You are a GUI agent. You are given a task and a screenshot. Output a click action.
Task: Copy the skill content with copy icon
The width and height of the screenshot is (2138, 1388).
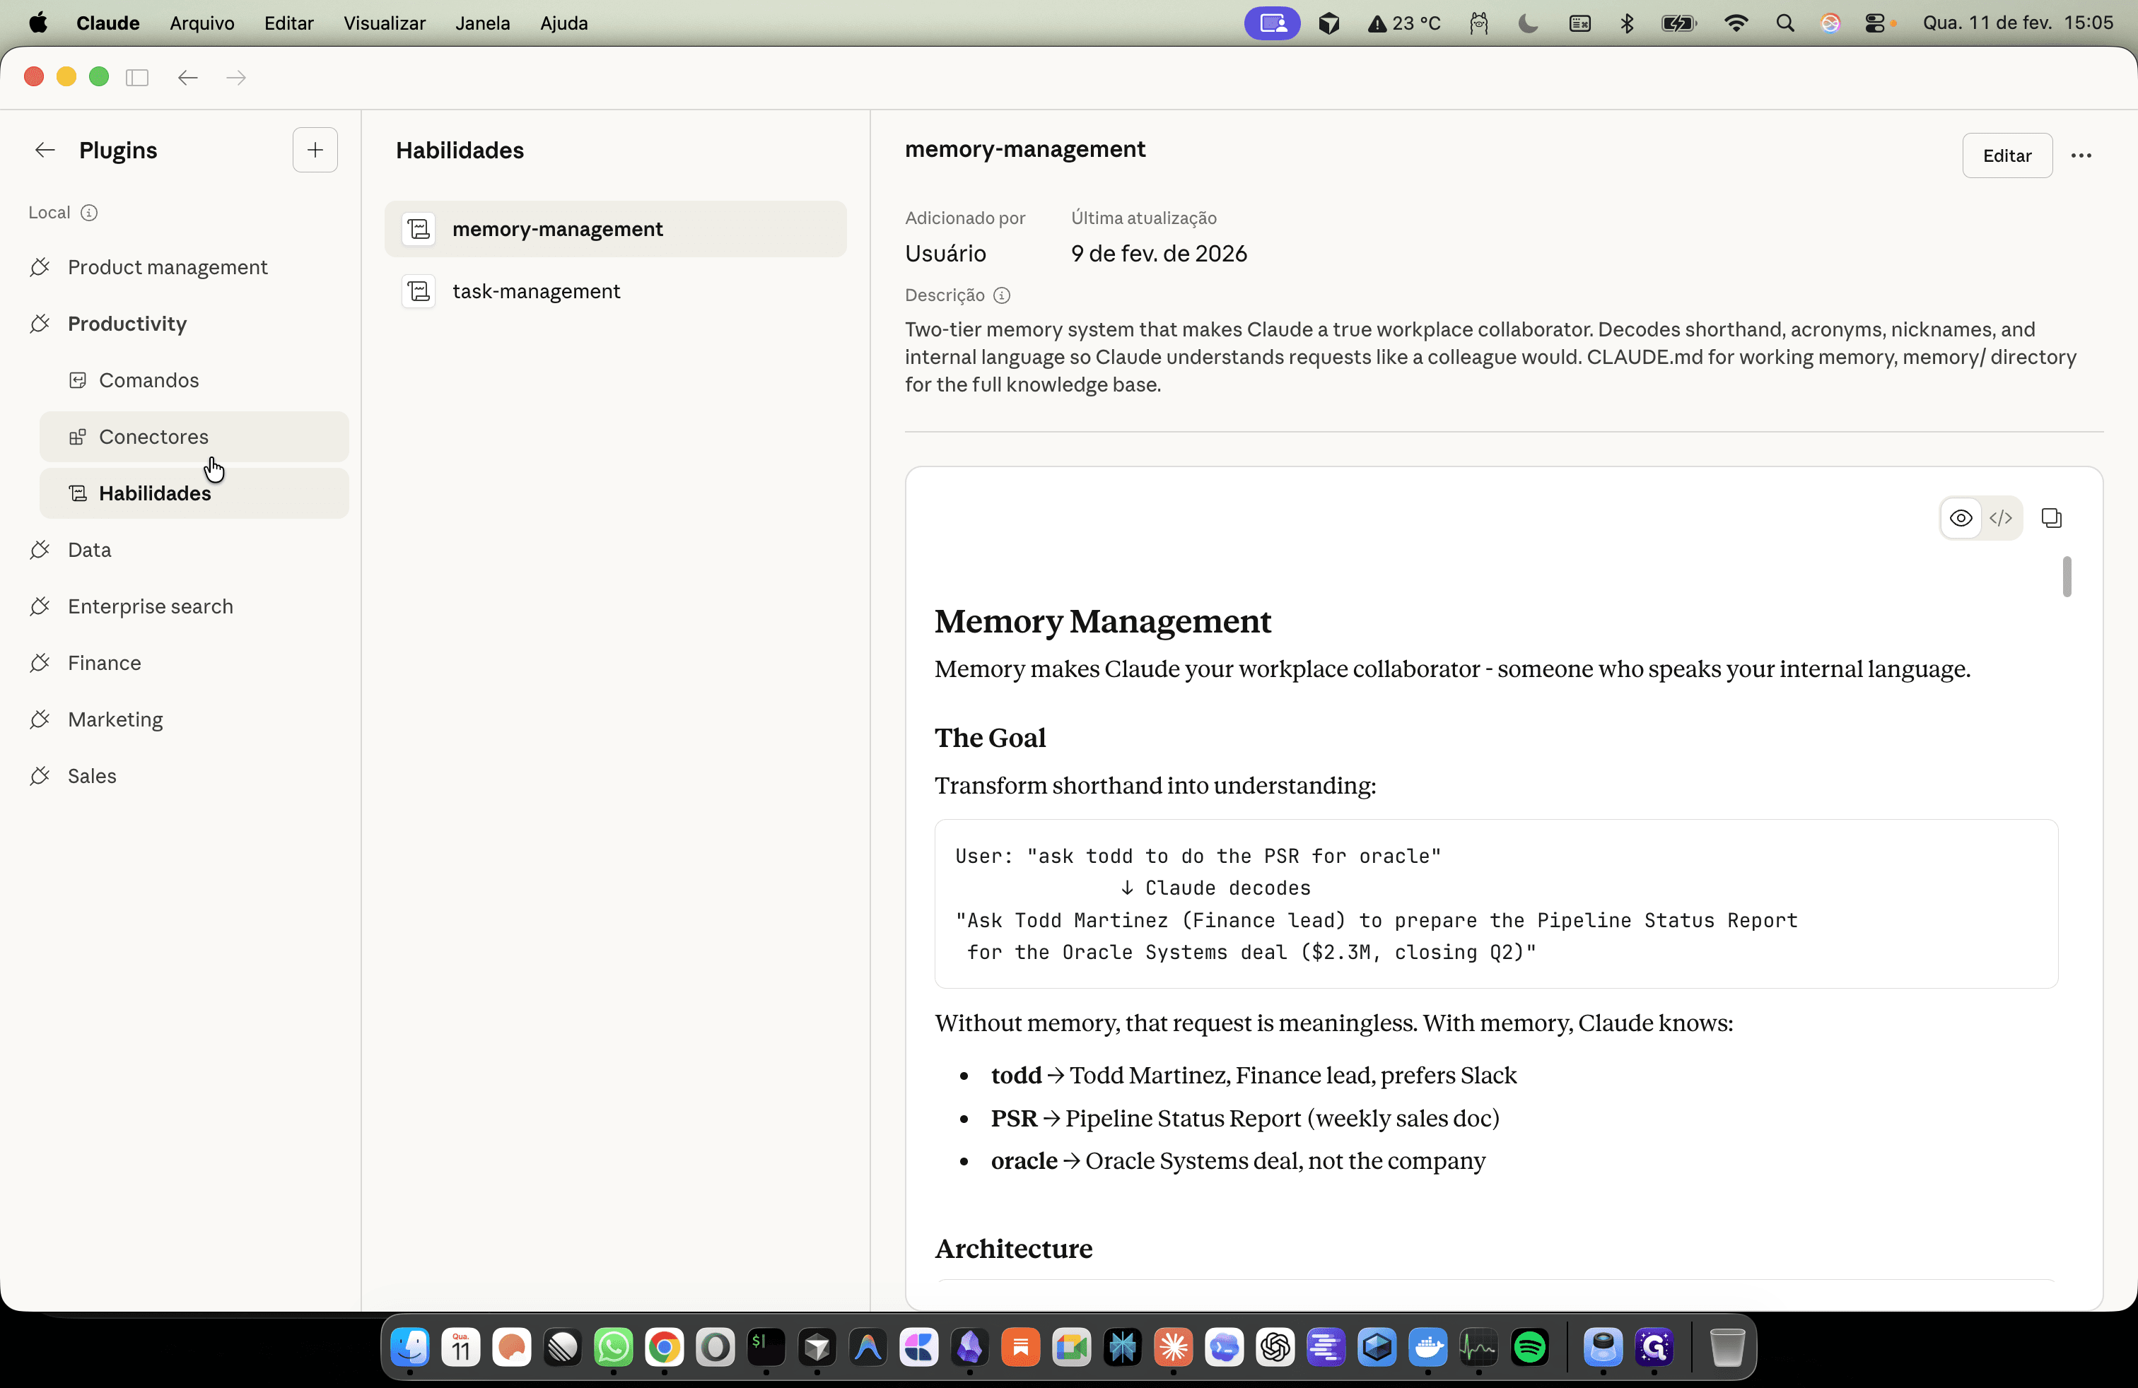2051,518
